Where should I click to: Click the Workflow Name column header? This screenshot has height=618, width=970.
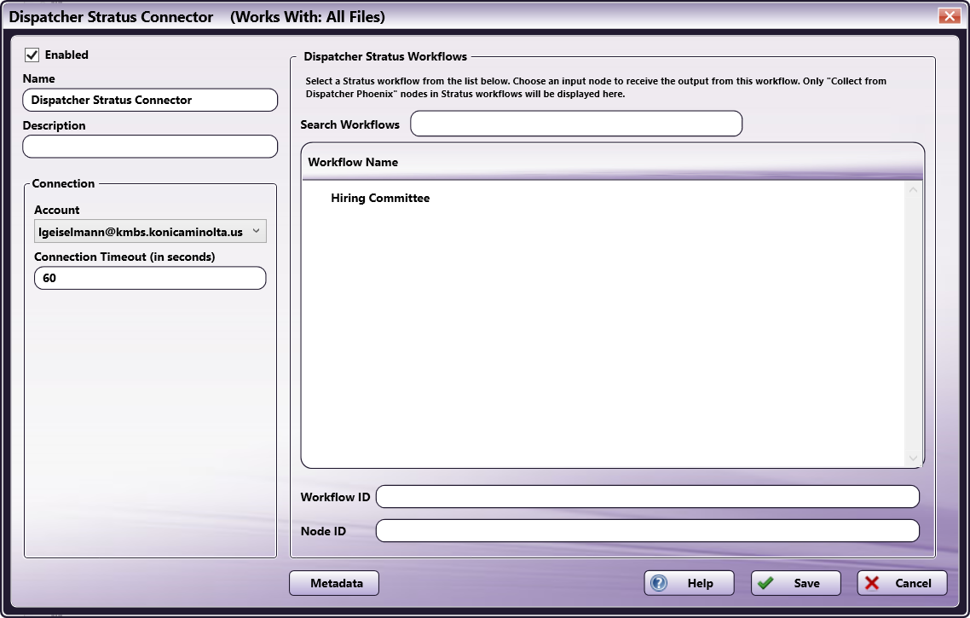(612, 162)
